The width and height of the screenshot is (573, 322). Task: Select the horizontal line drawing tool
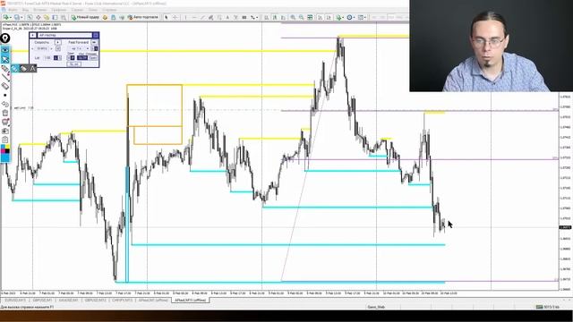tap(194, 17)
